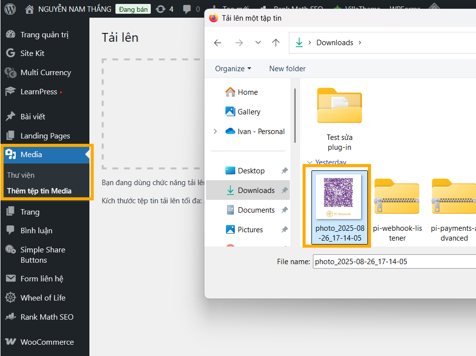Go back in file dialog

tap(217, 43)
